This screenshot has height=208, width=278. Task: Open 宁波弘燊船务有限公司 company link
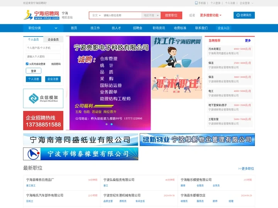pyautogui.click(x=119, y=180)
